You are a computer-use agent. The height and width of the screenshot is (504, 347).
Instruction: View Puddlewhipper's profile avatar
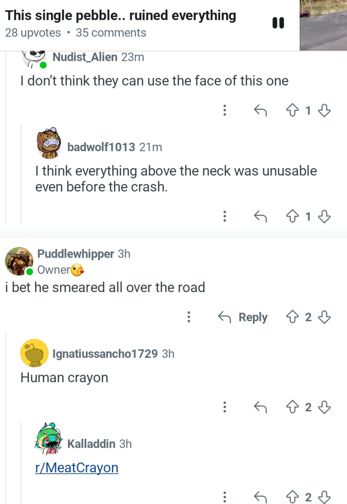tap(19, 261)
